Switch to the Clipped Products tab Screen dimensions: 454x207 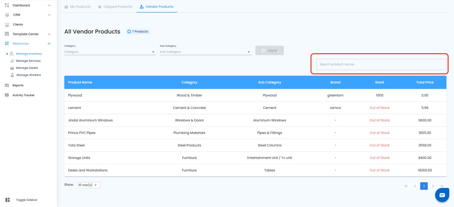pos(115,7)
